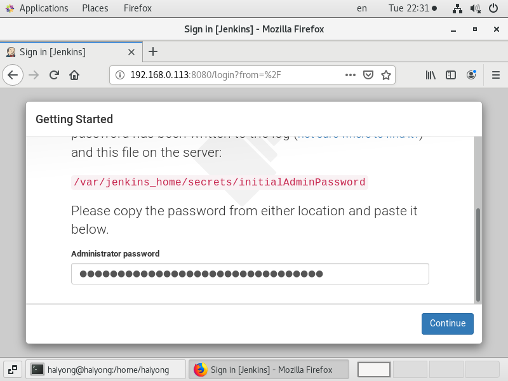Select the Firefox taskbar window button

269,370
